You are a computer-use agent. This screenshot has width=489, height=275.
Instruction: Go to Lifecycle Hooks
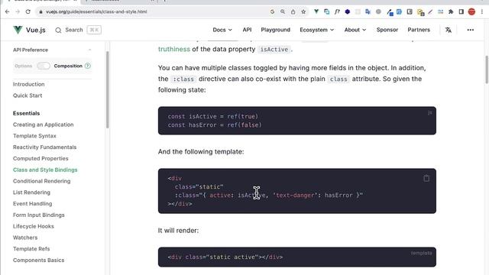point(34,226)
